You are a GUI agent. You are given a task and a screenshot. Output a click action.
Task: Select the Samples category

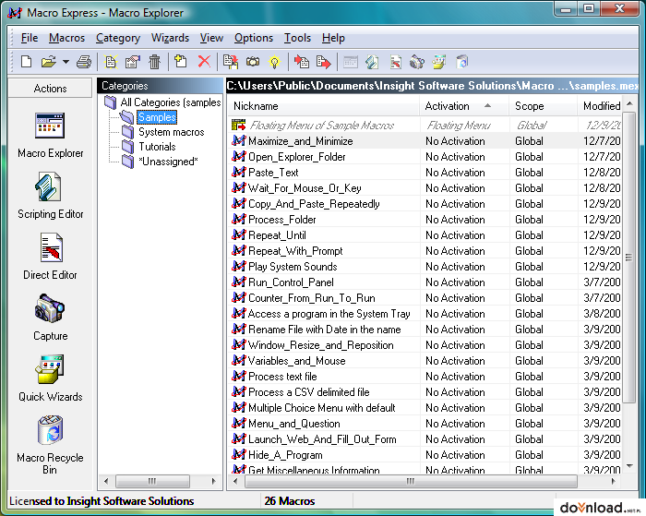click(157, 117)
